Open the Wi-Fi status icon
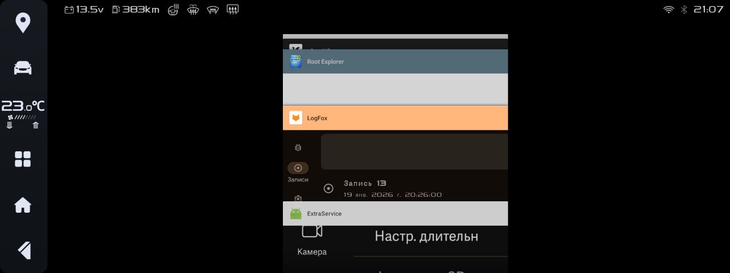 (x=668, y=10)
